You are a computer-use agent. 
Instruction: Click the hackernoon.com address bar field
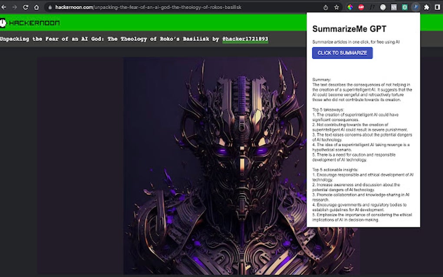[x=130, y=7]
